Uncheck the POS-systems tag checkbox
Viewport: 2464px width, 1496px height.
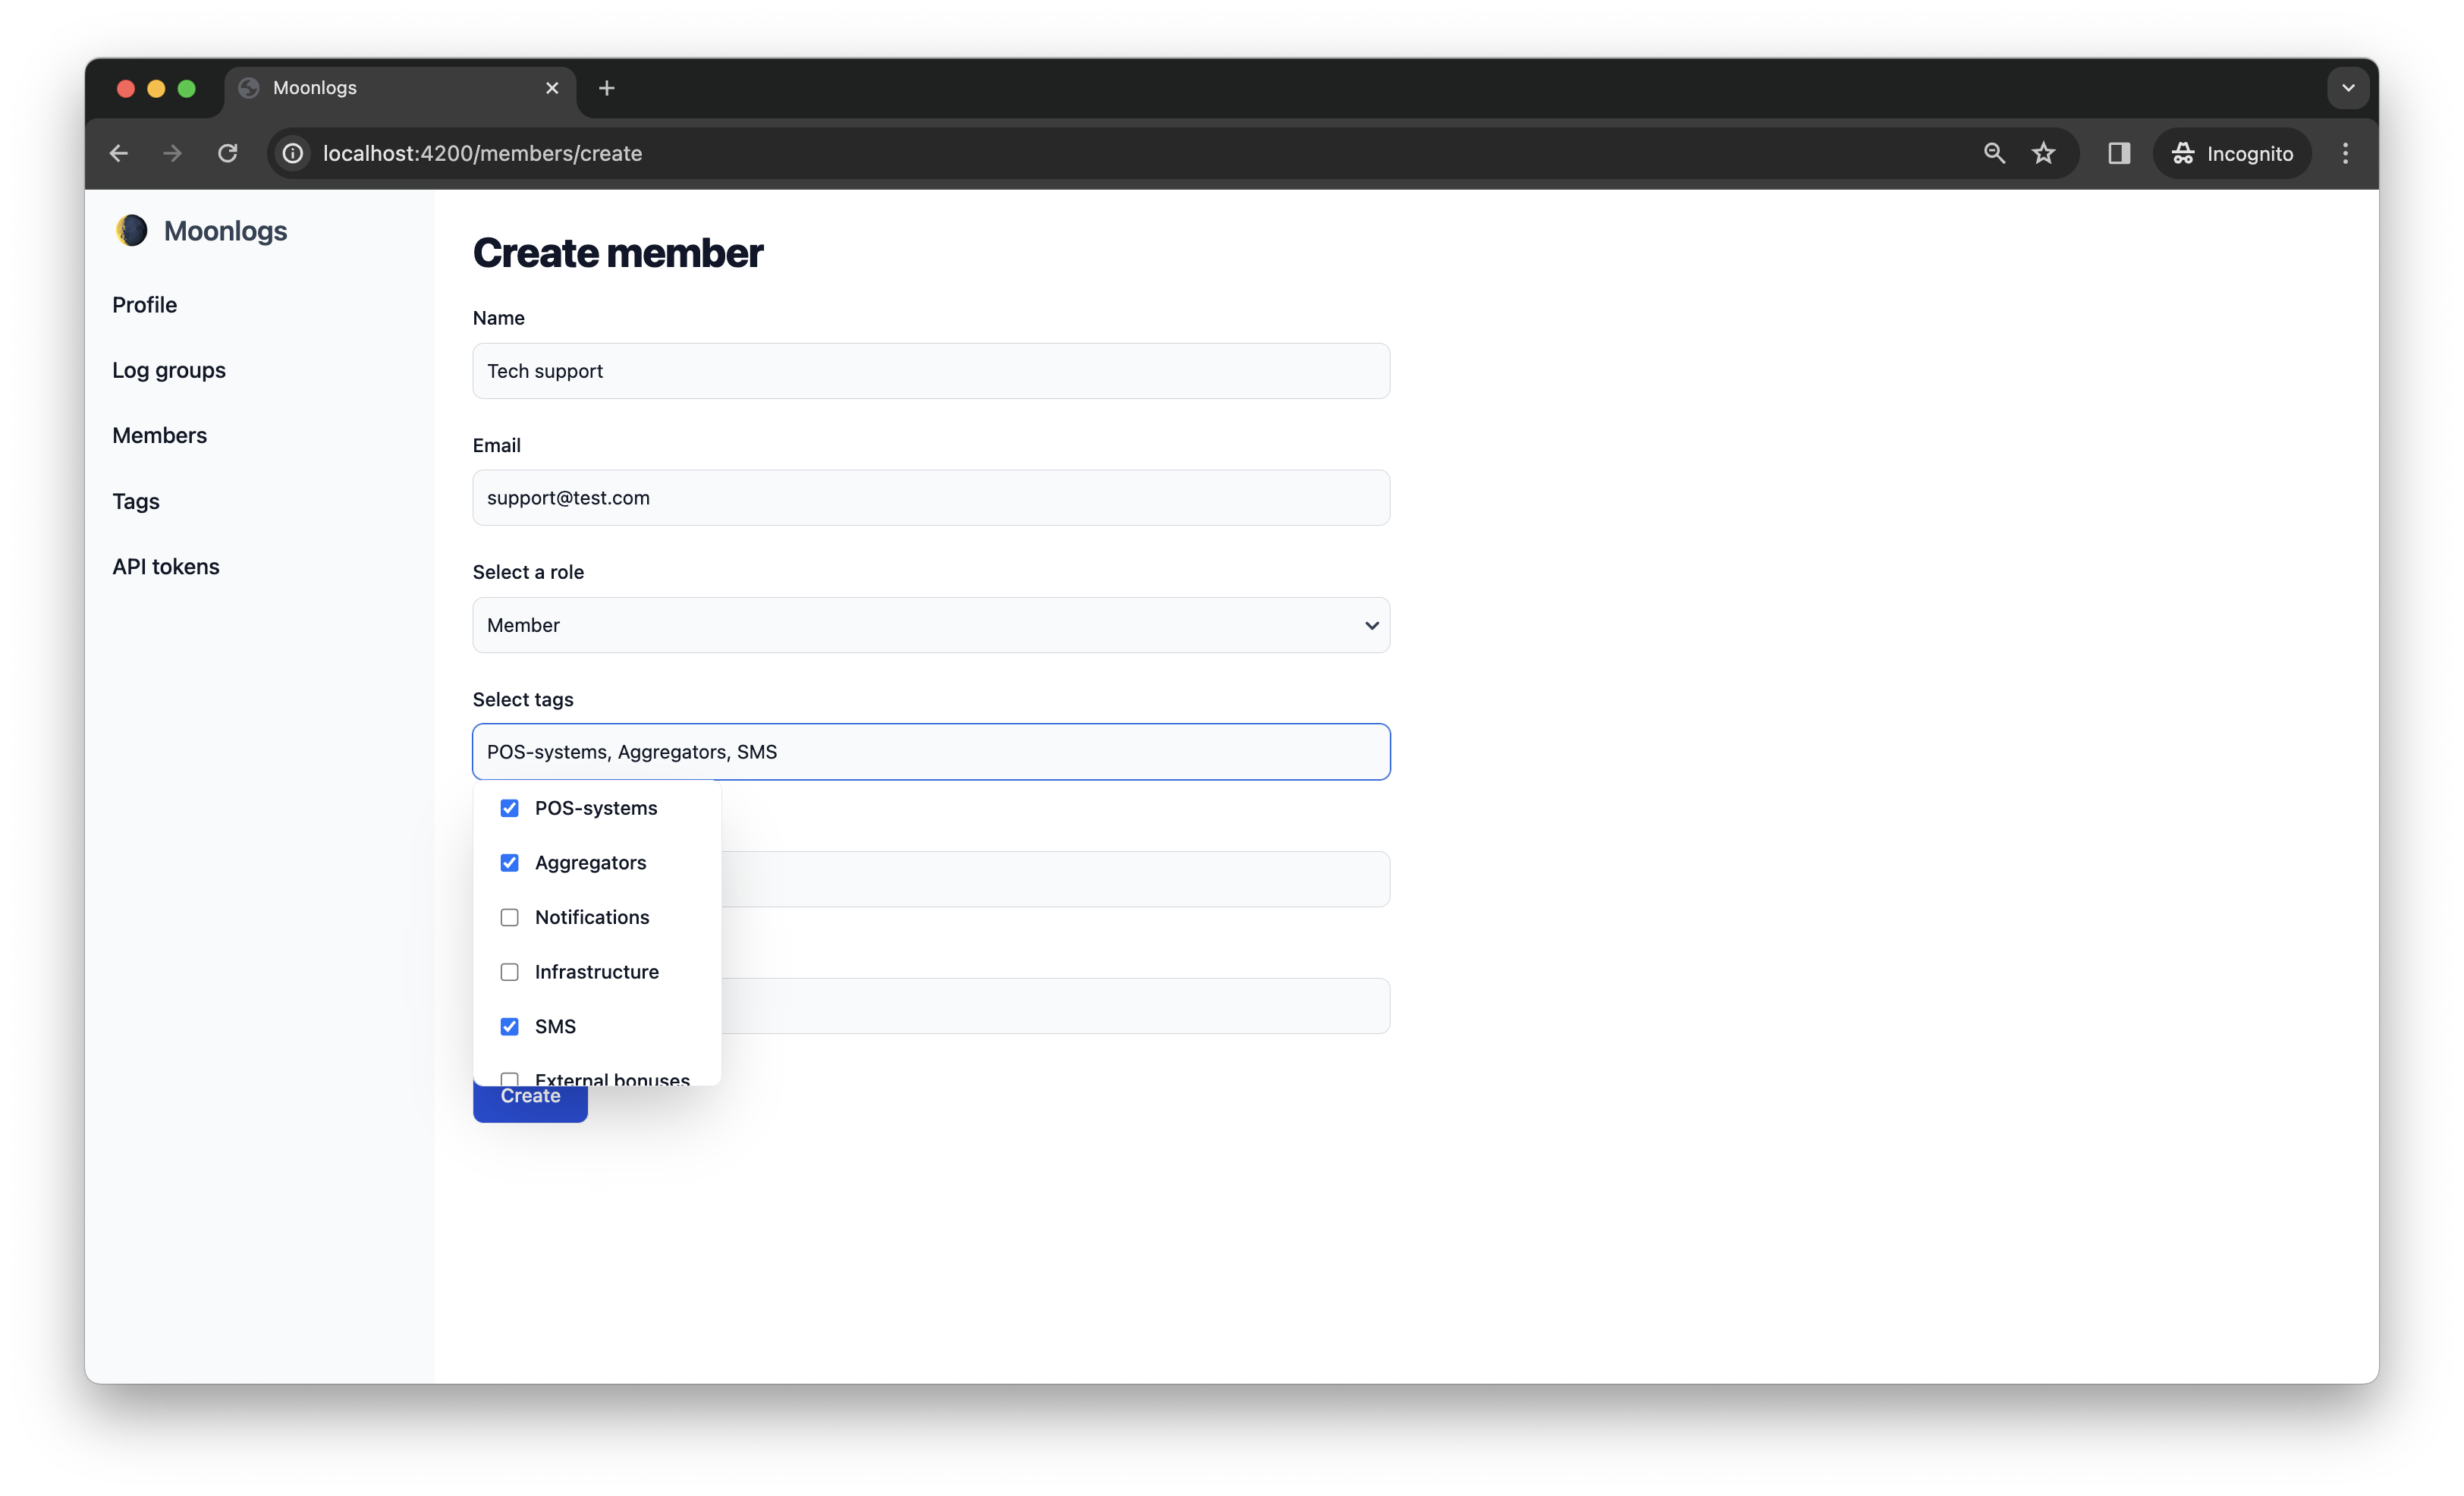[x=510, y=808]
